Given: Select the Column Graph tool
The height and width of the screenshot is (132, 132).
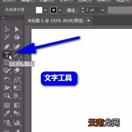Looking at the screenshot, I should [17, 123].
